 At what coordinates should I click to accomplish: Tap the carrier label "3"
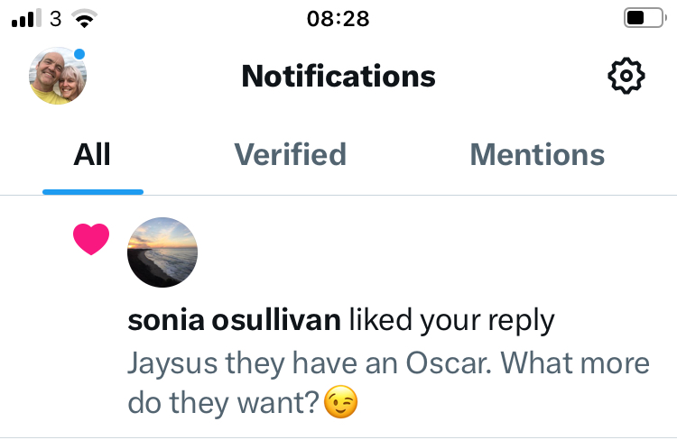click(56, 18)
